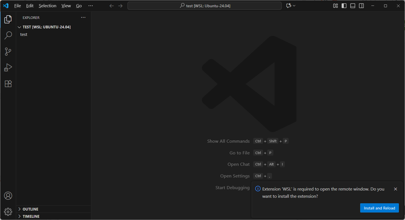
Task: Open the Selection menu
Action: click(x=47, y=6)
